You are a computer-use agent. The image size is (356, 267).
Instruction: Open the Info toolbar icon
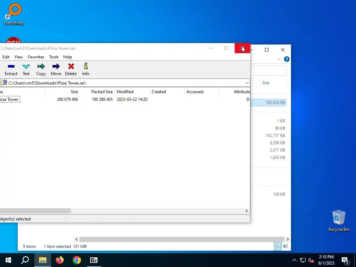coord(86,69)
